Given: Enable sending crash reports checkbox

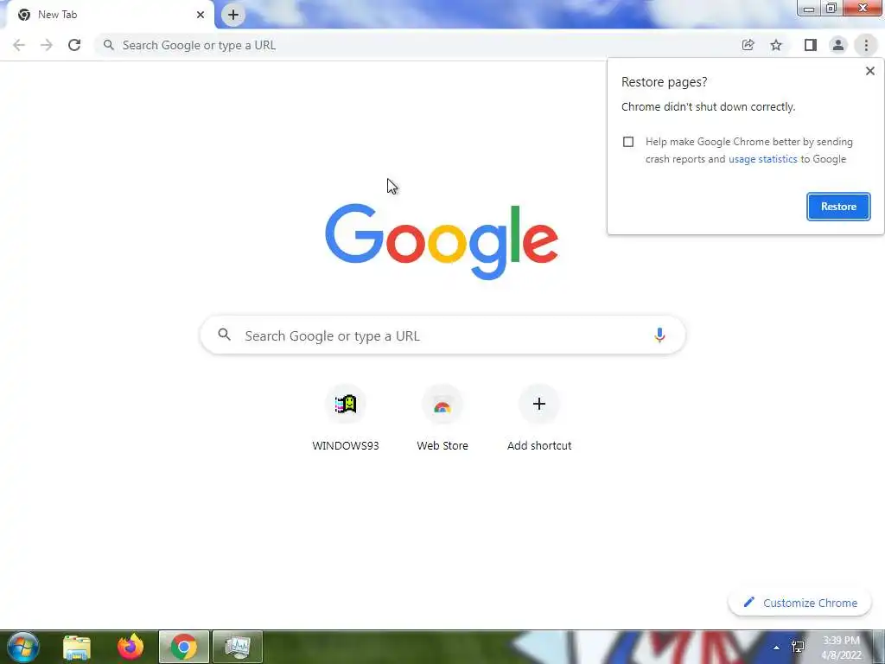Looking at the screenshot, I should [x=628, y=142].
